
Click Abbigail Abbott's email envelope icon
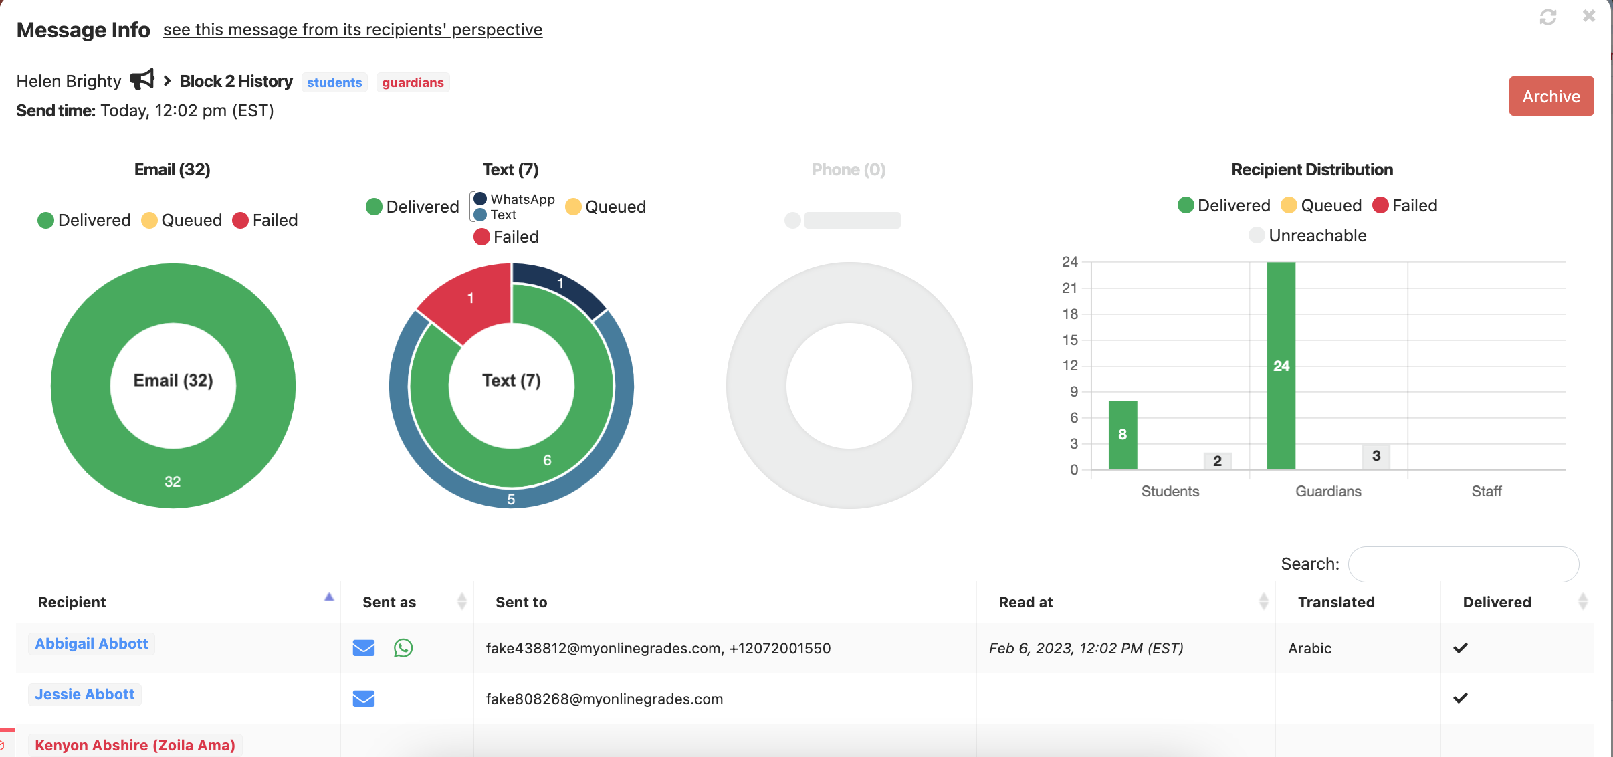tap(363, 648)
